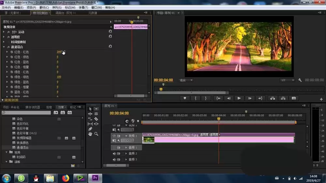Switch to 调音台 tab

click(66, 13)
